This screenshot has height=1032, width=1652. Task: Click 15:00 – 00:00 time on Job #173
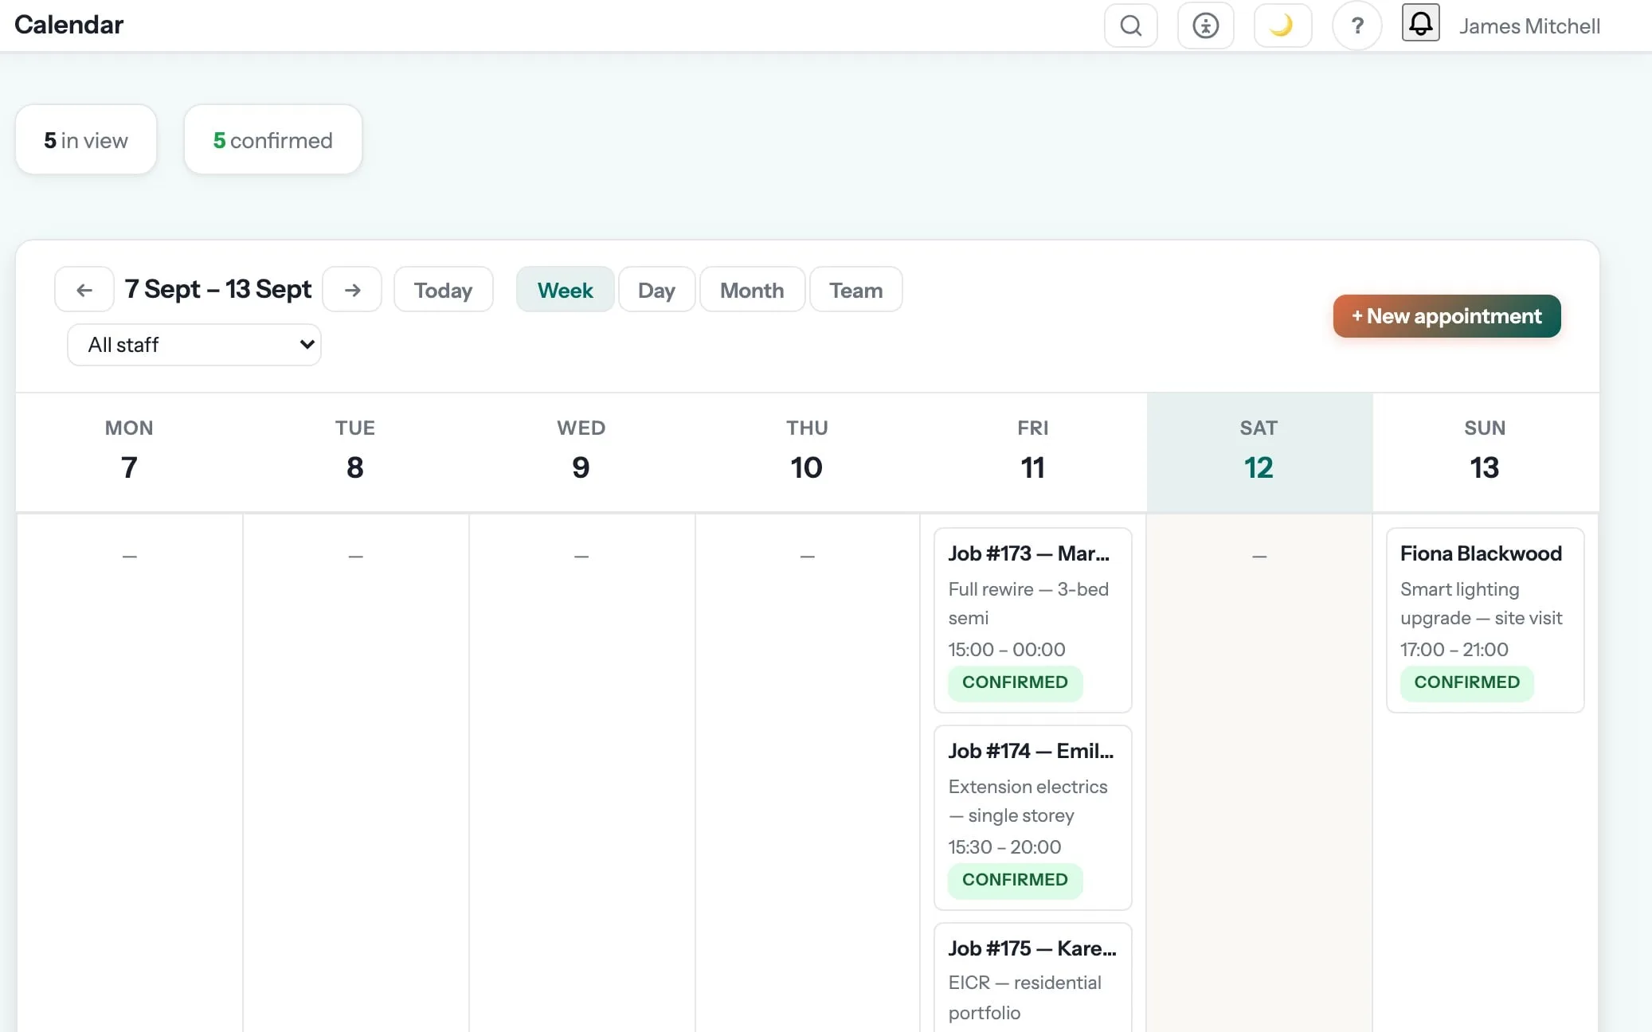coord(1006,650)
